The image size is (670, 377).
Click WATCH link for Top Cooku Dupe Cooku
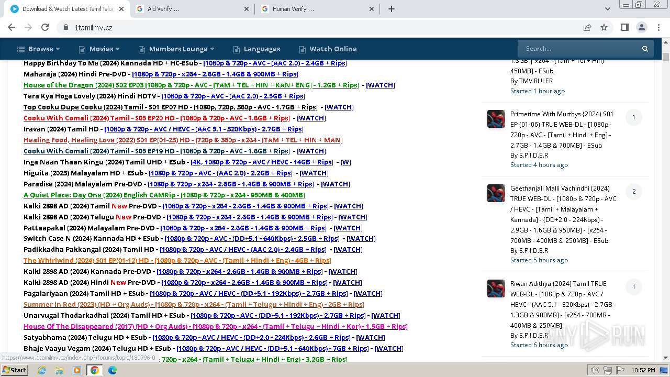tap(339, 107)
